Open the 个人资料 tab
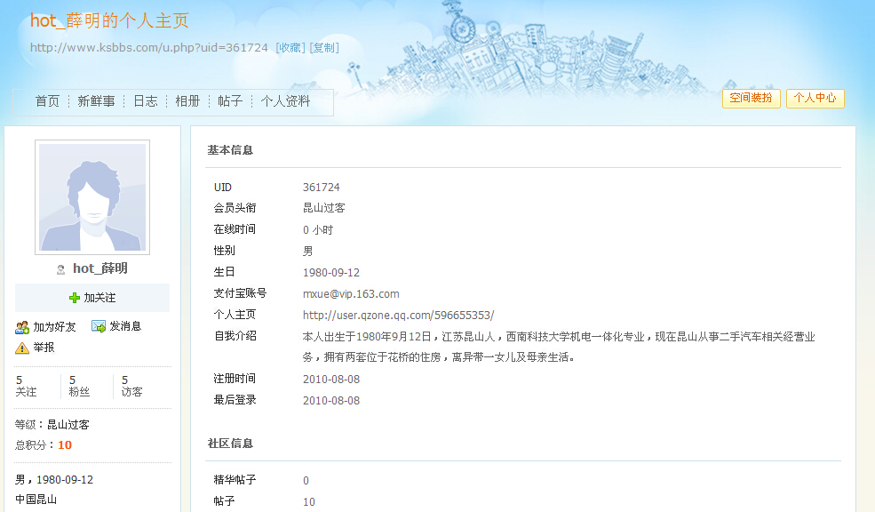This screenshot has width=875, height=512. pos(285,101)
